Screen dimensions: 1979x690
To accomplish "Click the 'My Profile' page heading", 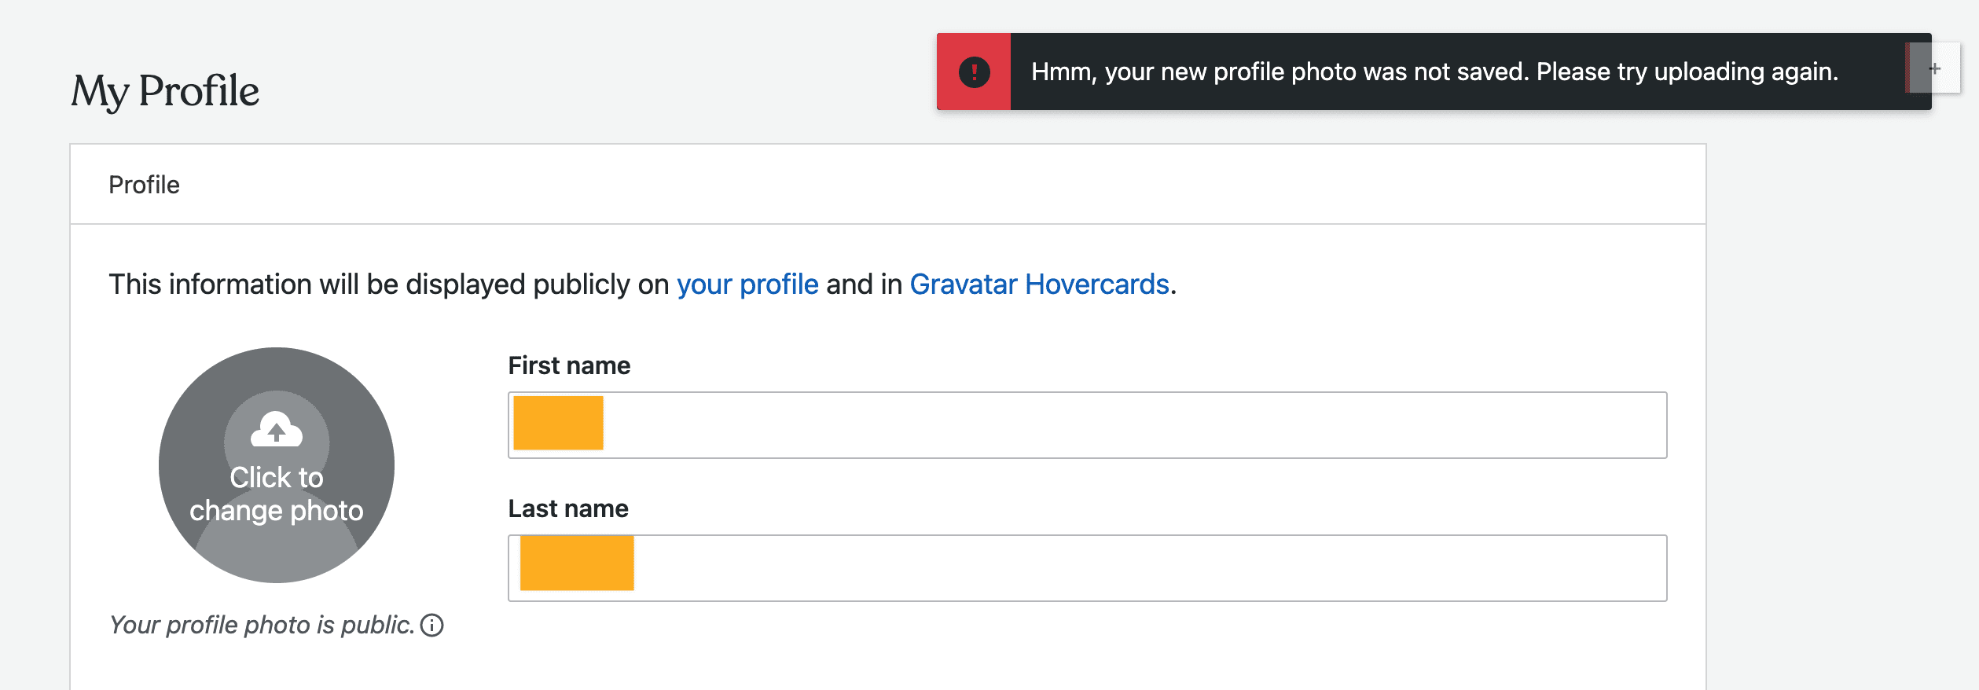I will pyautogui.click(x=165, y=90).
